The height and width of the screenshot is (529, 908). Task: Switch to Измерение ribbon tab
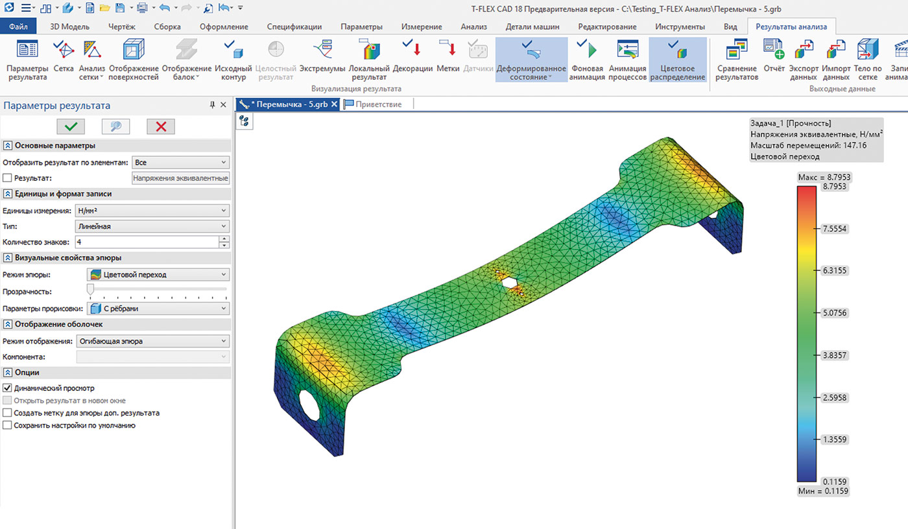422,27
